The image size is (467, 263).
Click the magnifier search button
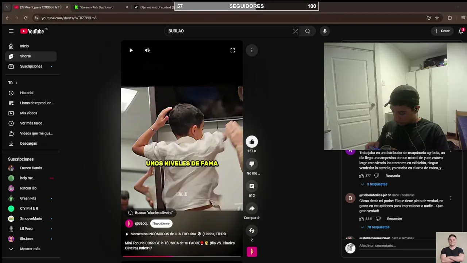308,31
